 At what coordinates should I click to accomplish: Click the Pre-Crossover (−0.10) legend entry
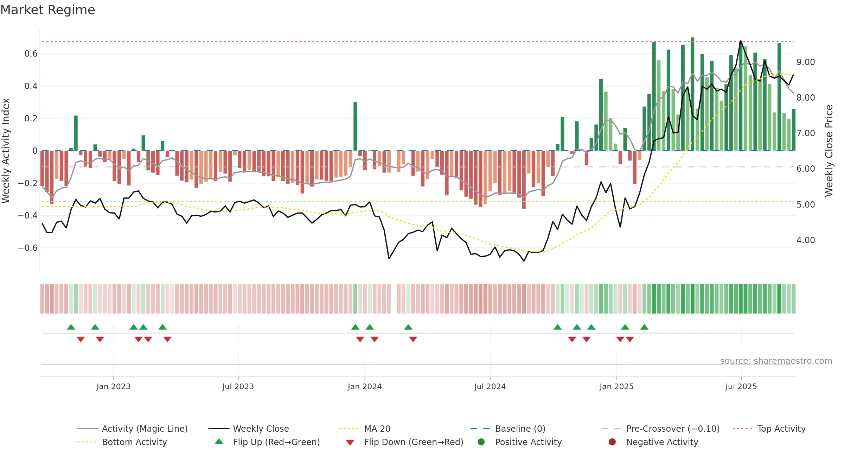(660, 429)
